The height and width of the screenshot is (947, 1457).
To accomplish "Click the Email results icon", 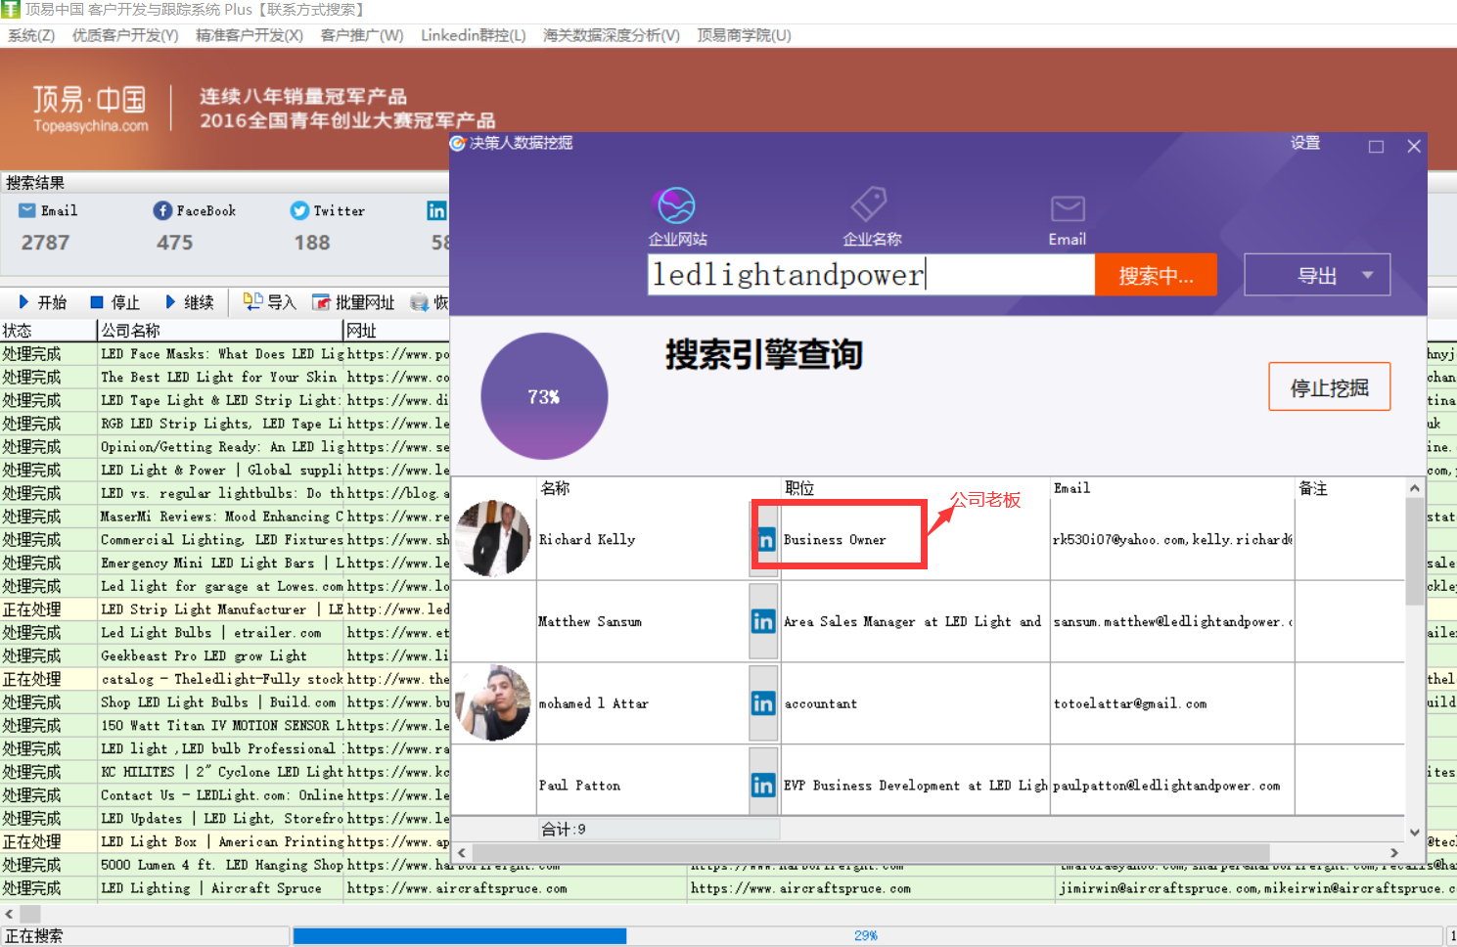I will tap(27, 210).
